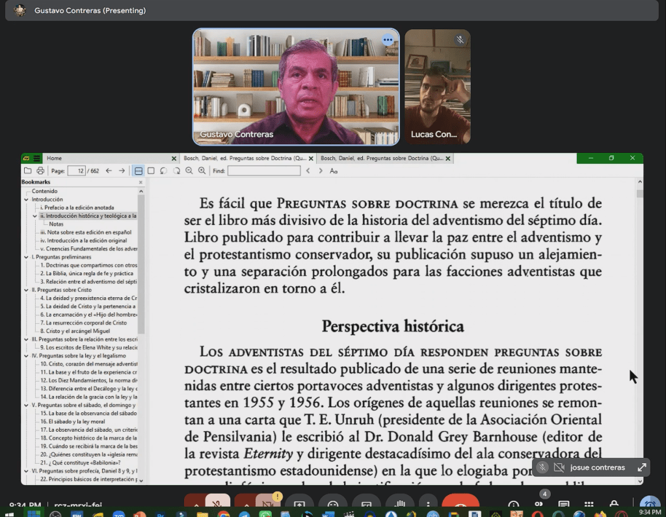Open a file in the PDF viewer
Image resolution: width=666 pixels, height=517 pixels.
coord(28,170)
